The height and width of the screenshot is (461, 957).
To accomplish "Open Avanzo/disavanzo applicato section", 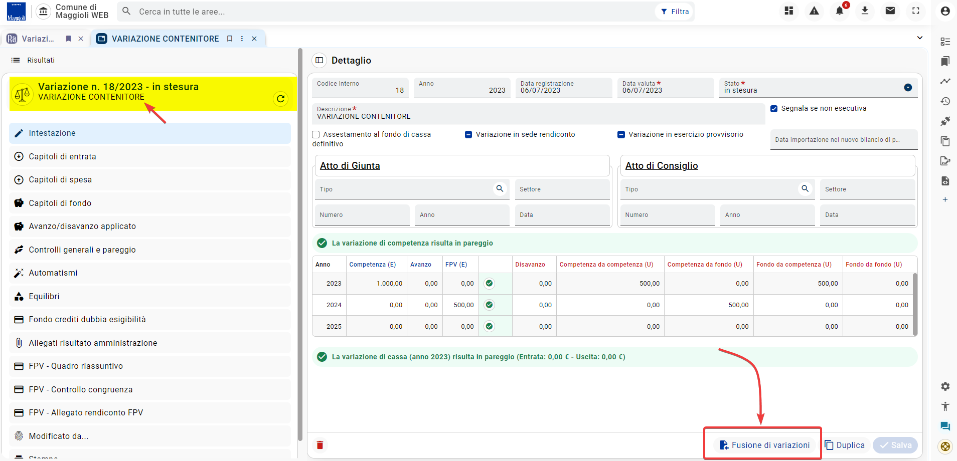I will pyautogui.click(x=150, y=226).
